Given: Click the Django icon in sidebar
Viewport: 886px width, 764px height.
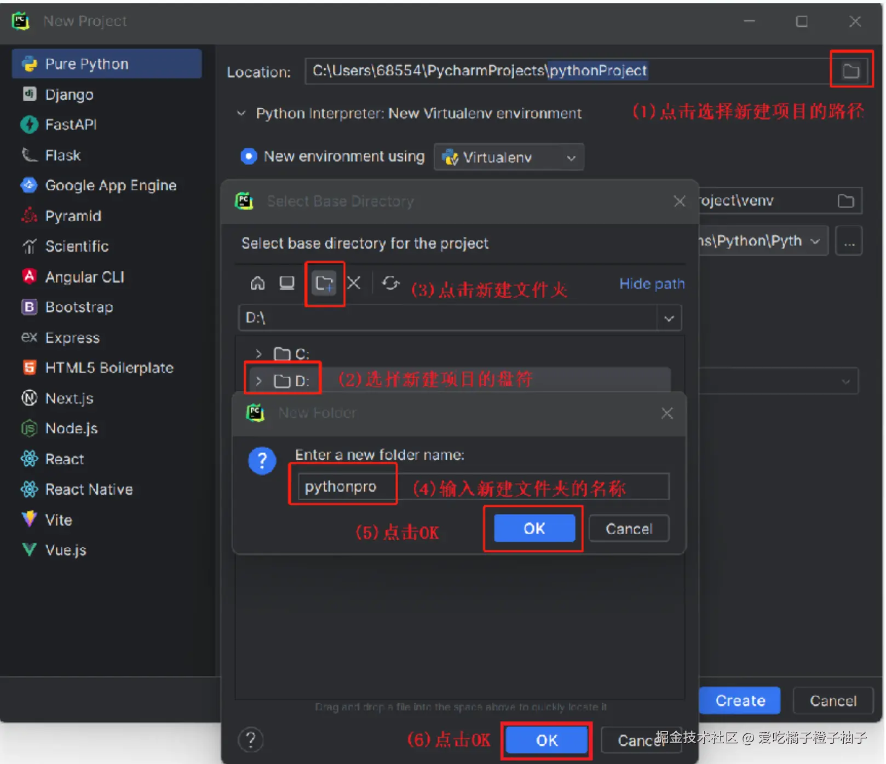Looking at the screenshot, I should tap(29, 94).
